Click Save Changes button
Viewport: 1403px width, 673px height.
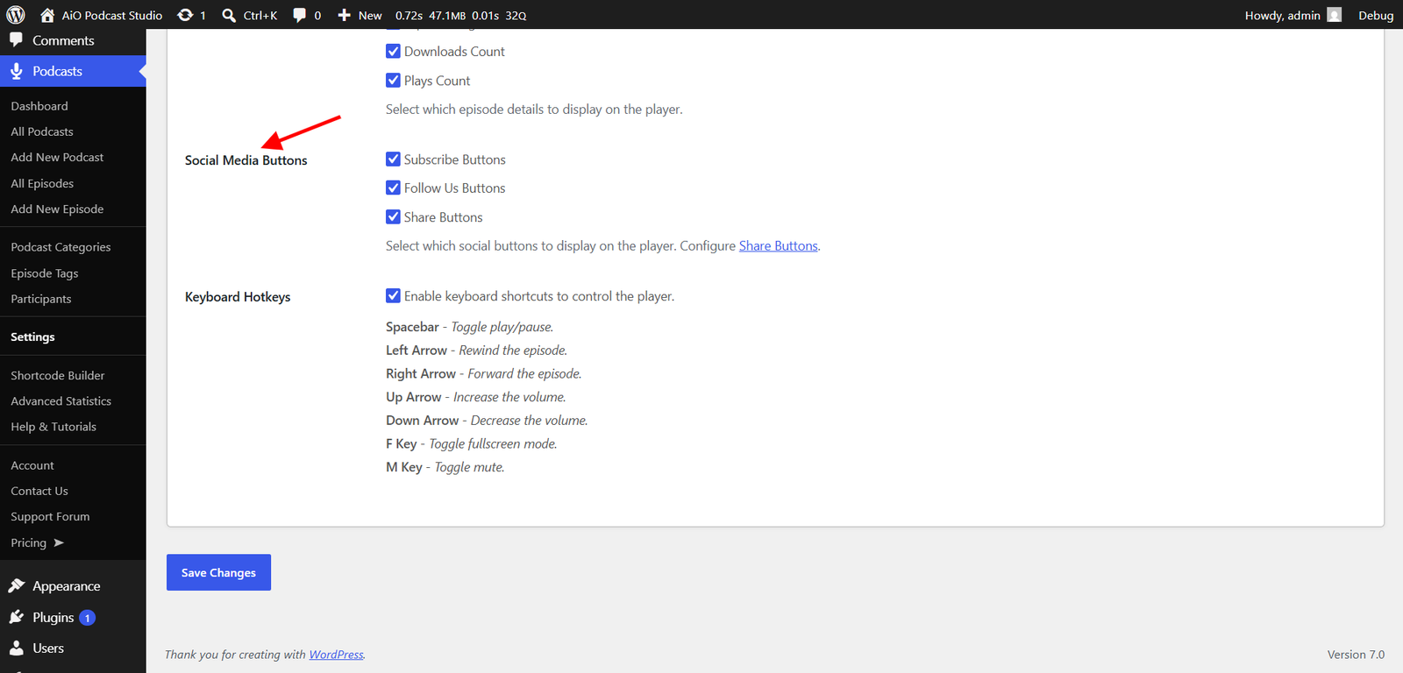tap(218, 572)
